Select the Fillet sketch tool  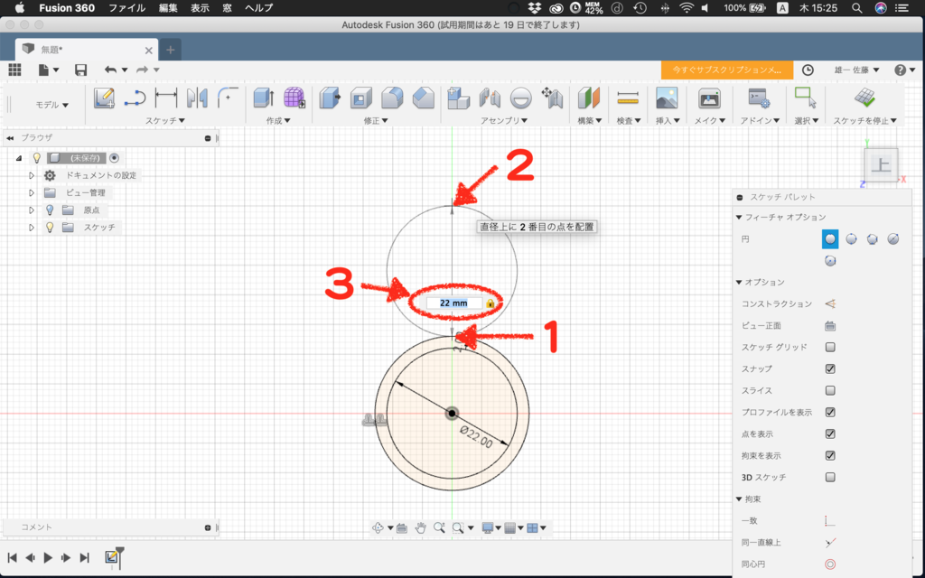point(228,98)
